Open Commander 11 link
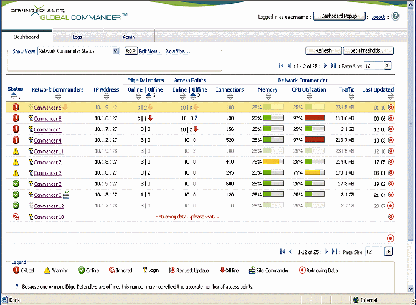416x305 pixels. click(x=49, y=151)
